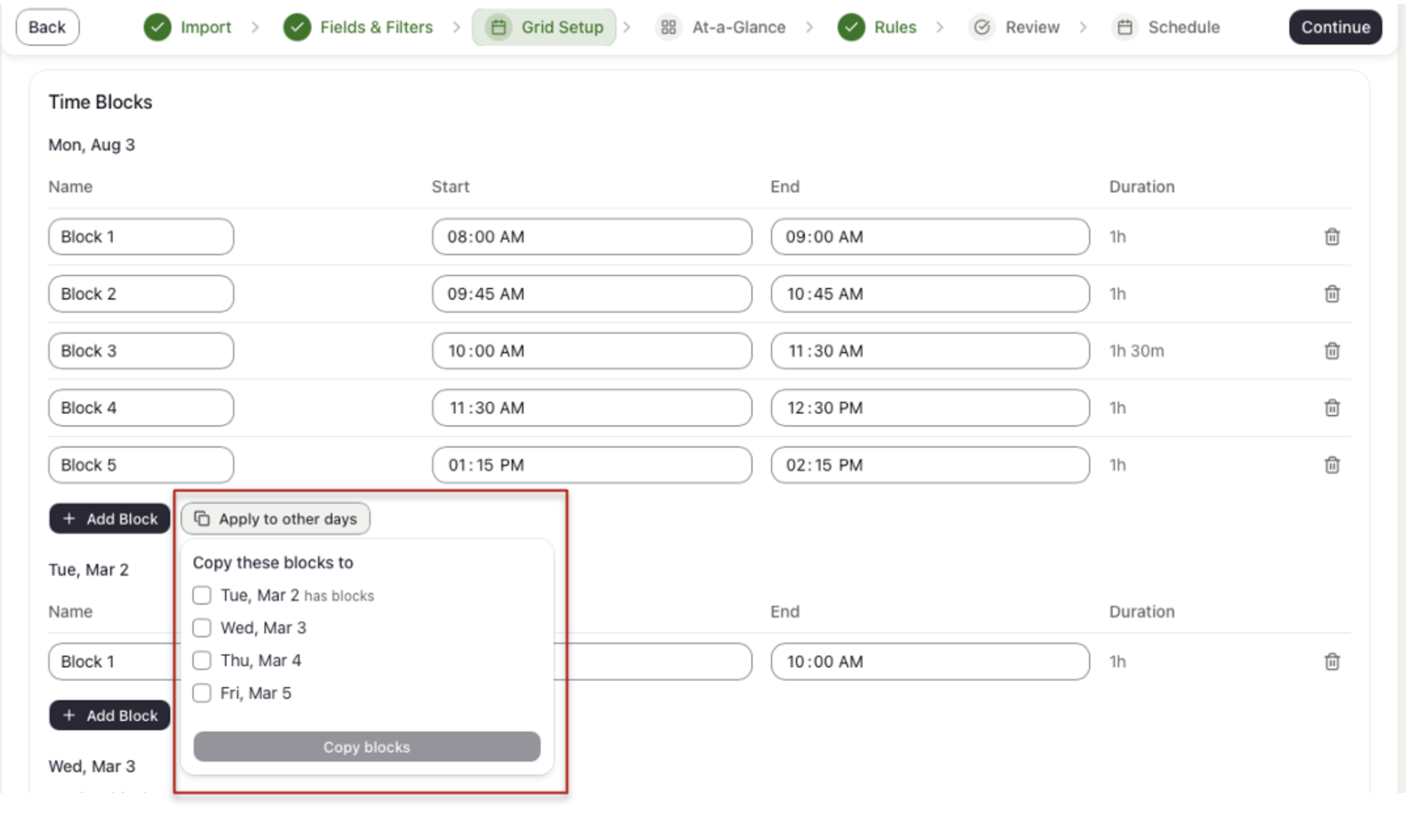Check the Wed, Mar 3 checkbox

(202, 628)
